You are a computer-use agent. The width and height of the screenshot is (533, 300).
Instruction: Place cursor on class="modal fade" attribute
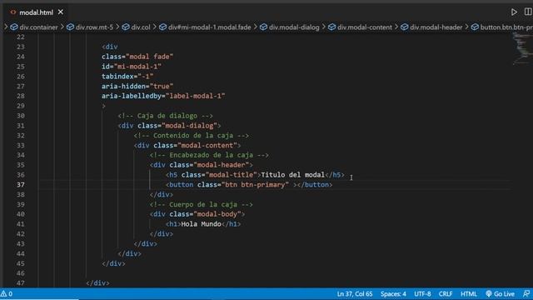tap(137, 57)
